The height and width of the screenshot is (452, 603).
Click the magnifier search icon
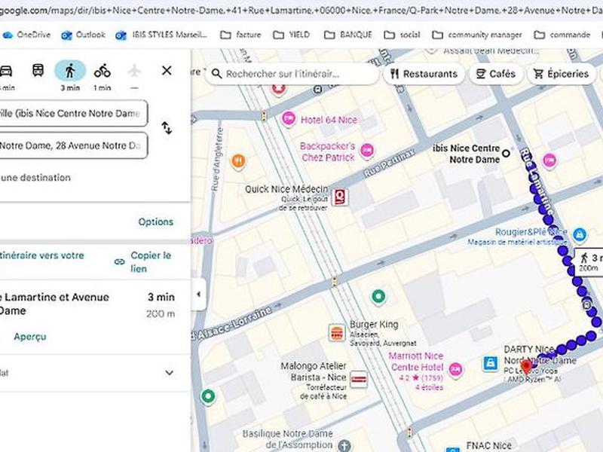point(217,74)
